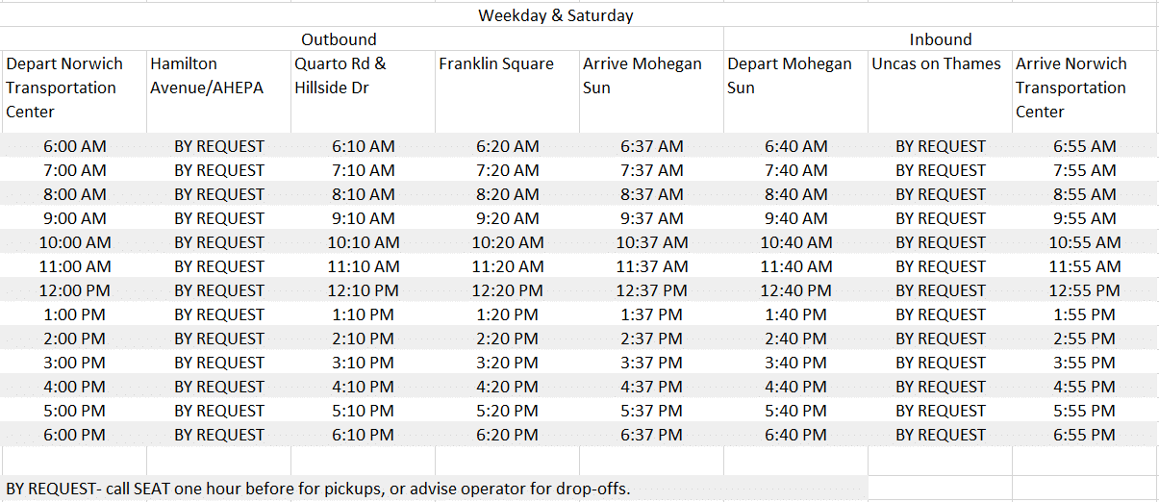Click the 3:40 PM Depart Mohegan Sun cell
Image resolution: width=1159 pixels, height=502 pixels.
[795, 363]
